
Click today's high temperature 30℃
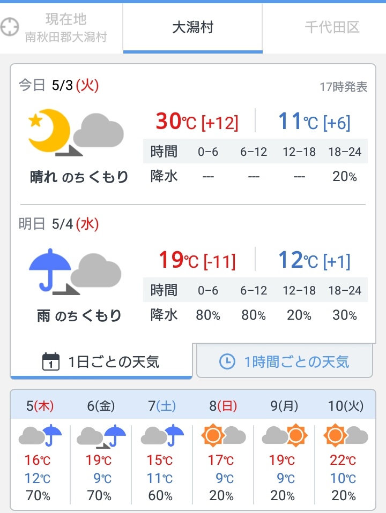pyautogui.click(x=176, y=121)
